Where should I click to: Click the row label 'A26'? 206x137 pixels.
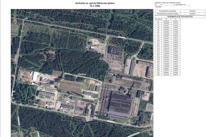(x=158, y=75)
